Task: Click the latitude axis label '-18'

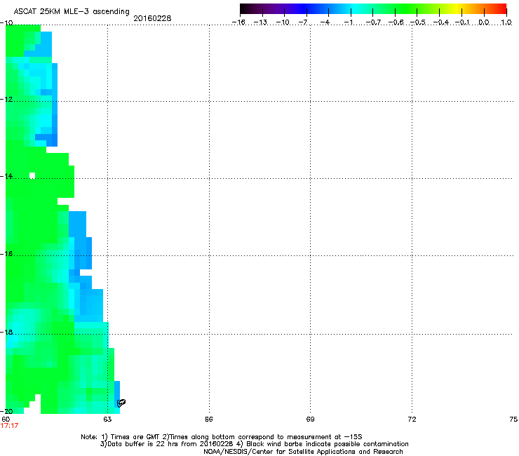Action: (x=6, y=332)
